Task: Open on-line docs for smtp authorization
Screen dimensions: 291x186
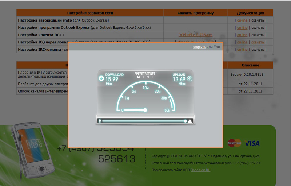Action: [242, 20]
